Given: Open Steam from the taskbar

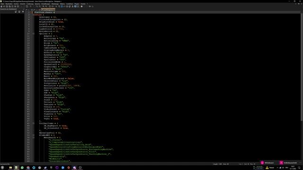Looking at the screenshot, I should click(x=45, y=168).
